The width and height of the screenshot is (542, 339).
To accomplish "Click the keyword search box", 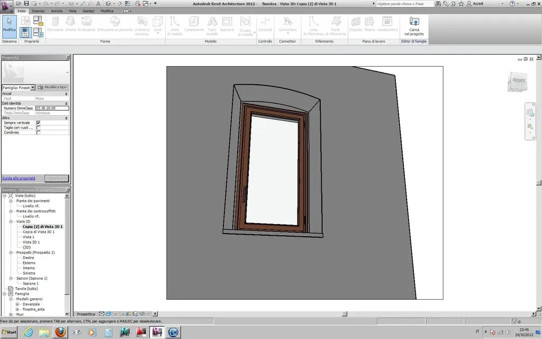I will click(405, 4).
